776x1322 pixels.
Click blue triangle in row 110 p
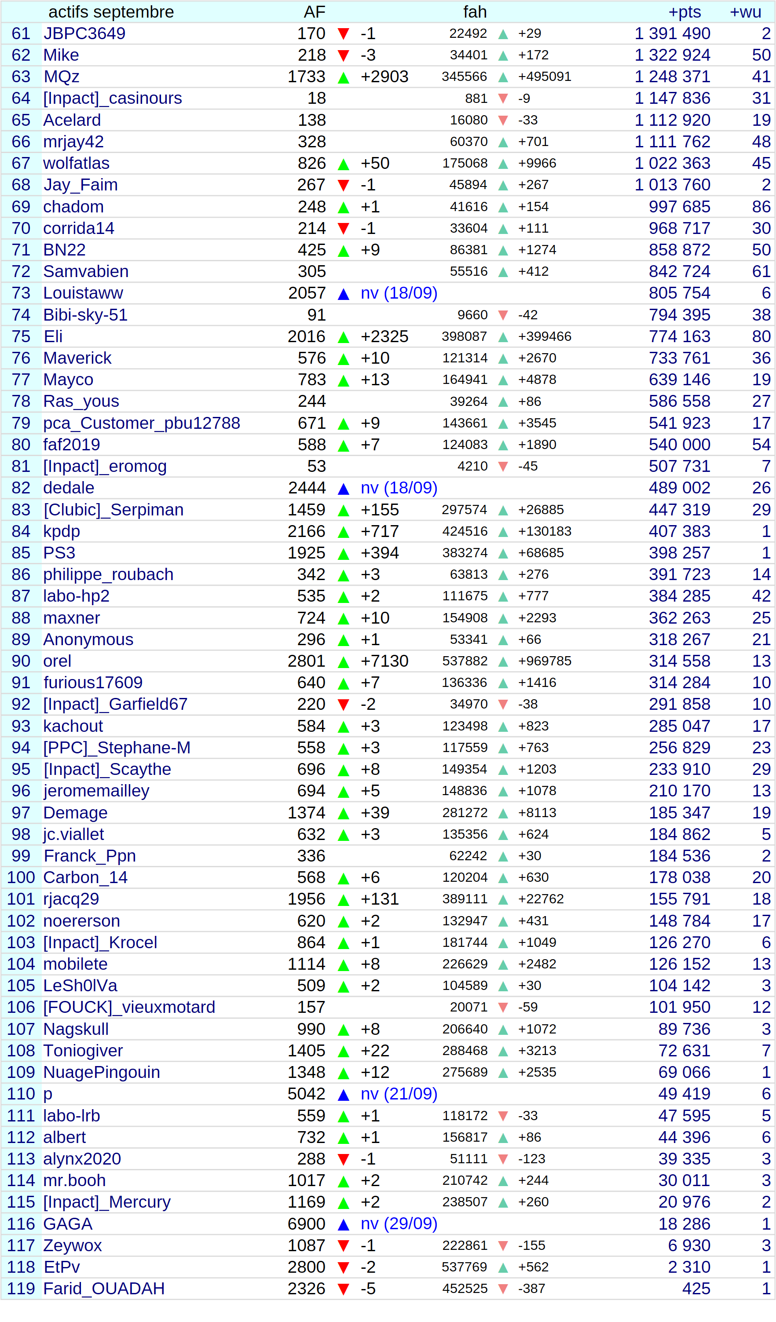click(x=344, y=1095)
